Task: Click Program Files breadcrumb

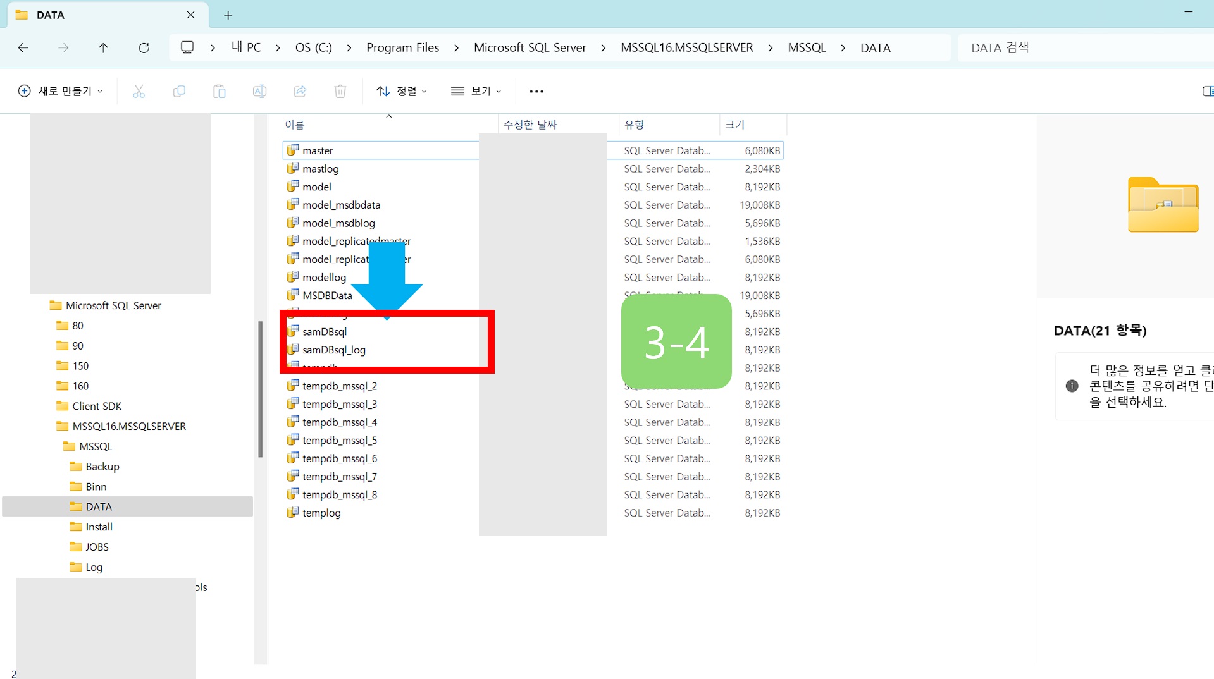Action: [x=403, y=47]
